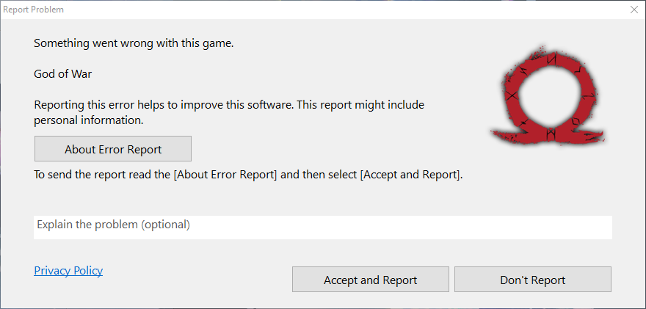
Task: Click the 'To send the report' instruction line
Action: coord(248,175)
